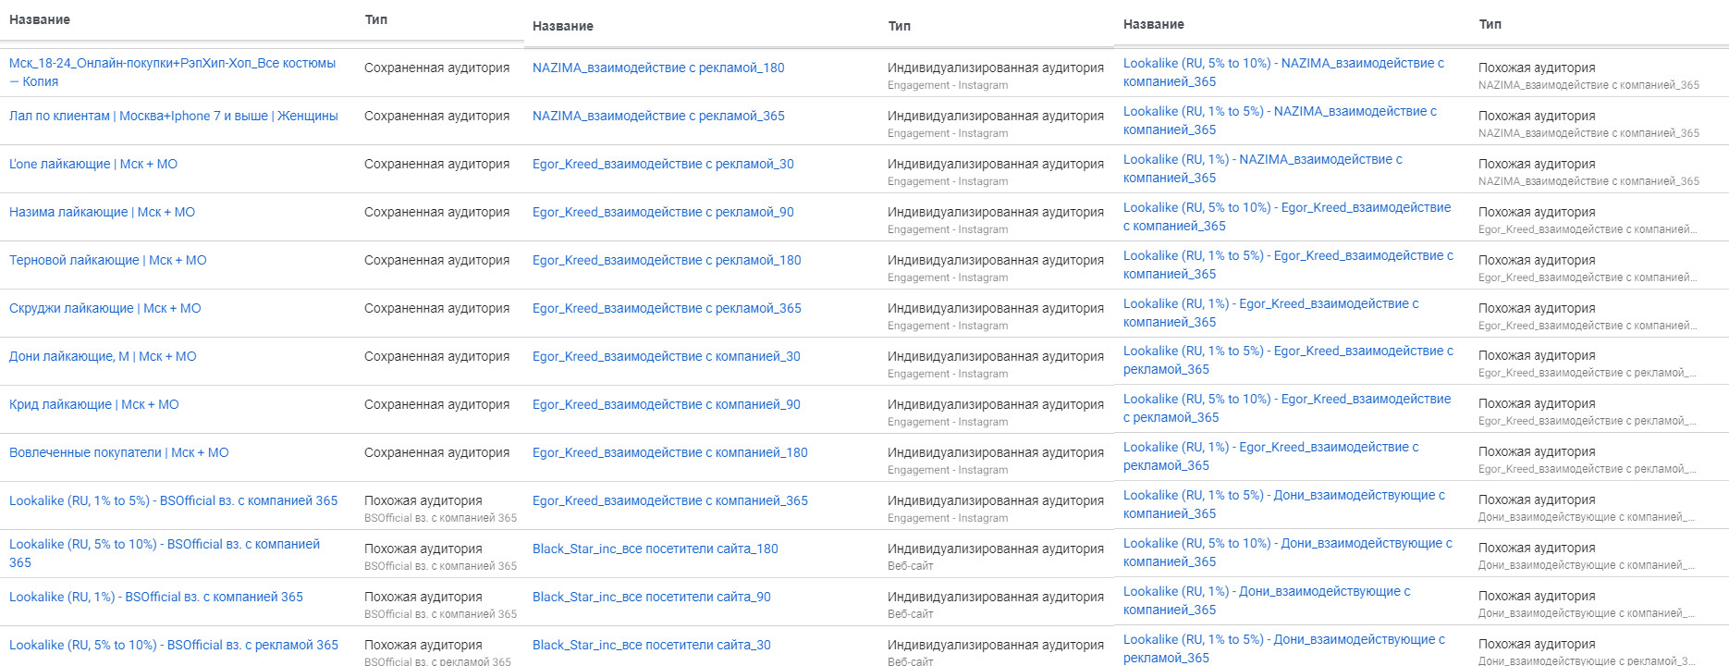Open Lookalike (RU, 5% to 10%) - NAZIMA_взаимодействие с компанией_365

pyautogui.click(x=1283, y=72)
